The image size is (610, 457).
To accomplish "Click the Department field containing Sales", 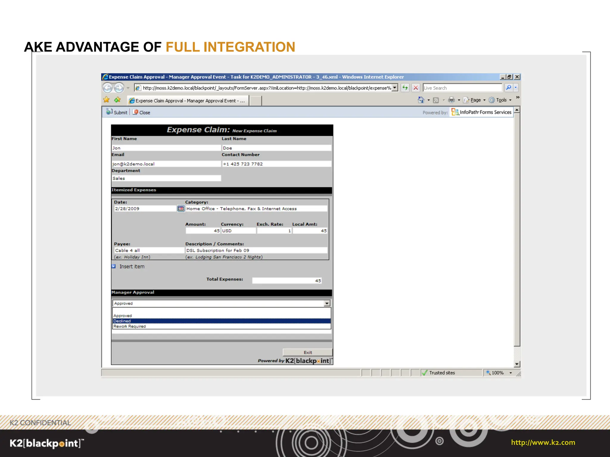I will tap(166, 178).
